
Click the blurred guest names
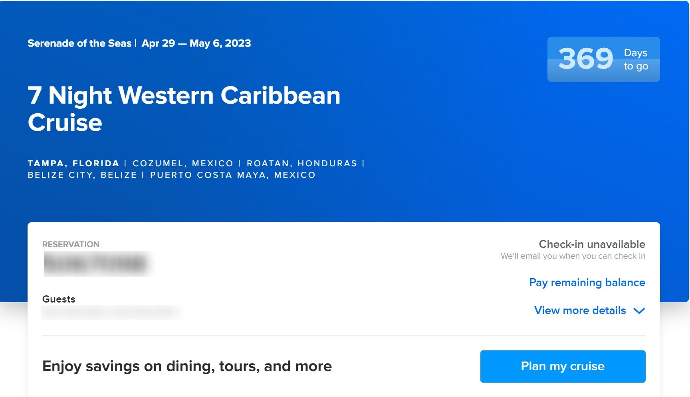112,313
